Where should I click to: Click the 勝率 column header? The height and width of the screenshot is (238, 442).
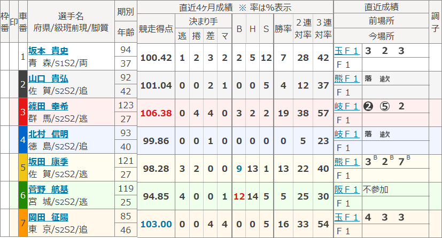point(283,28)
